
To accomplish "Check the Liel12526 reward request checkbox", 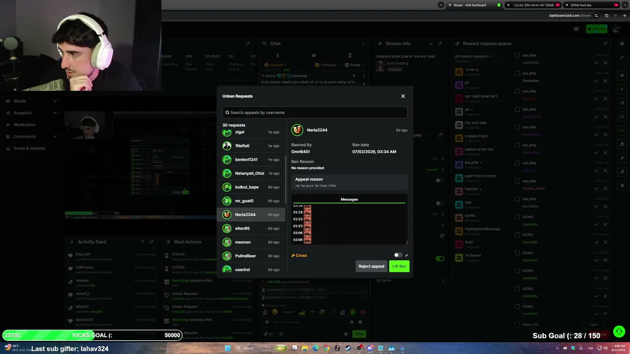I will [517, 56].
